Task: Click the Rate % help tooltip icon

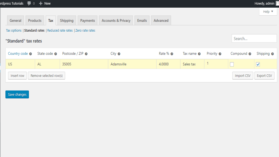Action: 172,54
